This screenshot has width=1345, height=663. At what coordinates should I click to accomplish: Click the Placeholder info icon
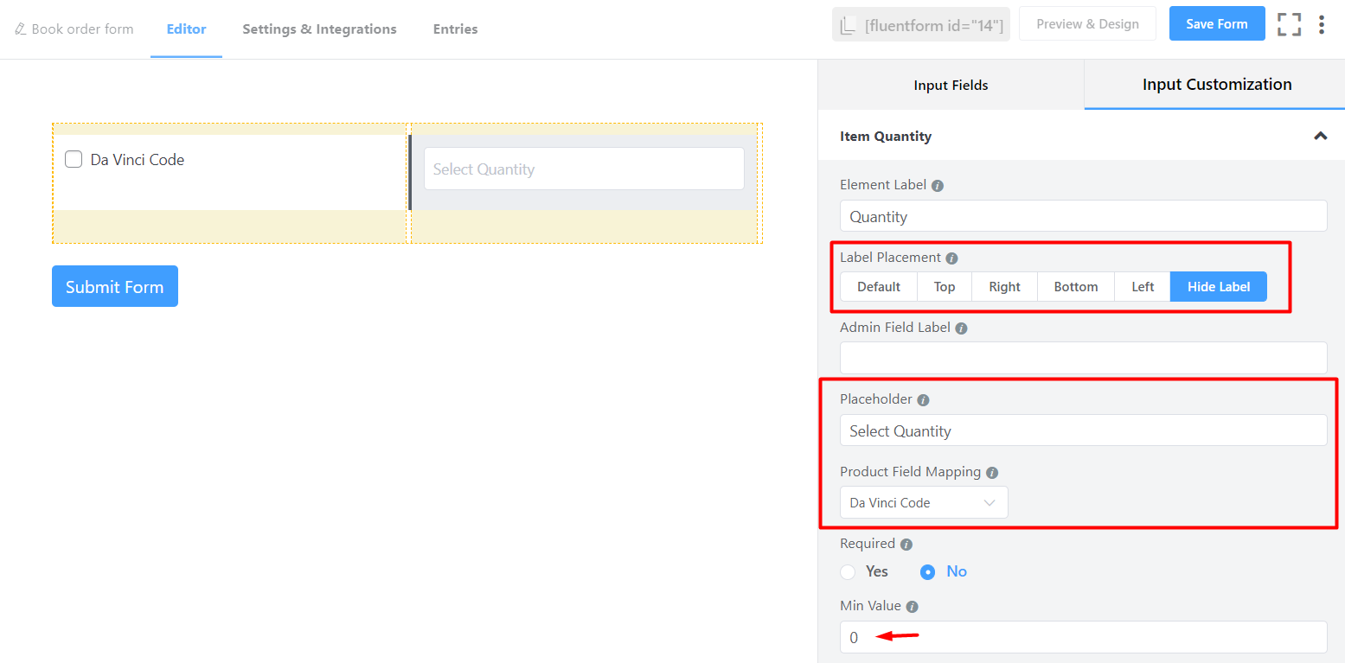tap(923, 400)
